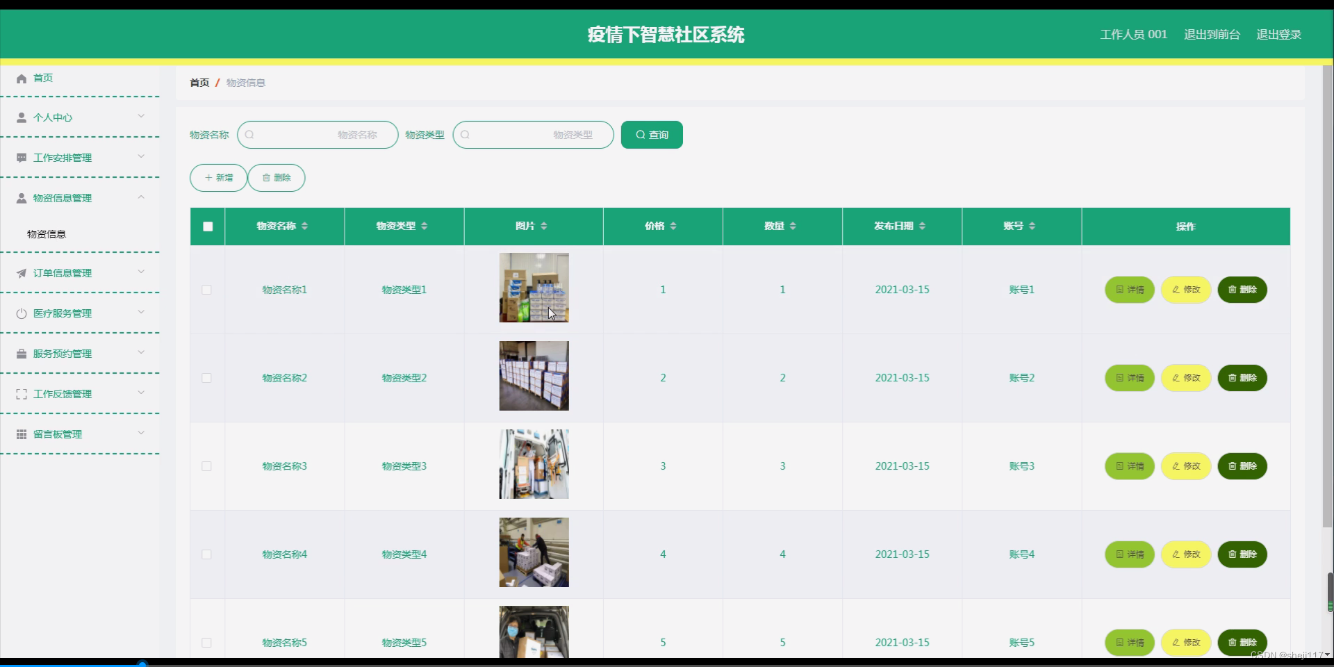Click the 查询 search button
1334x667 pixels.
click(652, 135)
